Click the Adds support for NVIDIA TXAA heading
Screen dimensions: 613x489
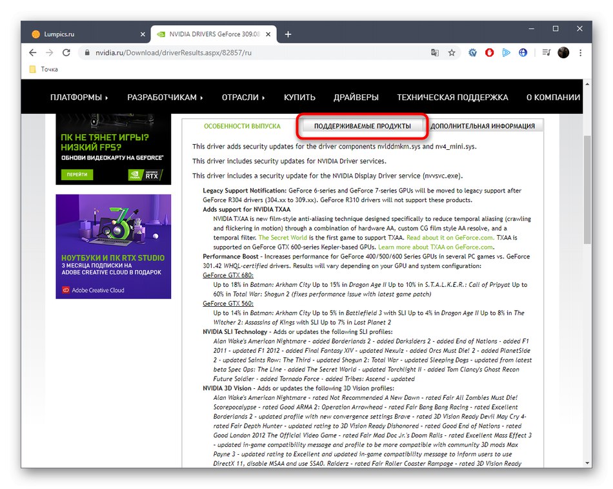click(x=246, y=209)
